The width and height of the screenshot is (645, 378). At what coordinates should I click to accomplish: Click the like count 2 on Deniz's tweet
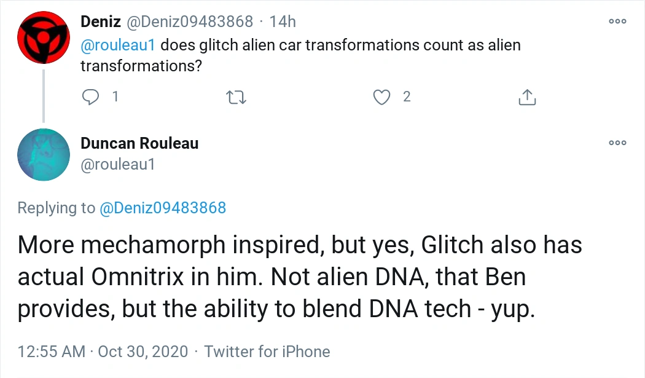tap(406, 96)
